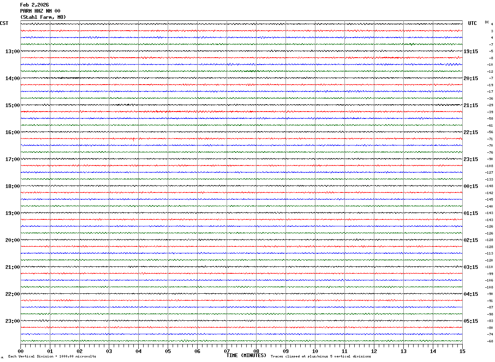Viewport: 495px width, 362px height.
Task: Click the DC offset value -58
Action: click(490, 119)
